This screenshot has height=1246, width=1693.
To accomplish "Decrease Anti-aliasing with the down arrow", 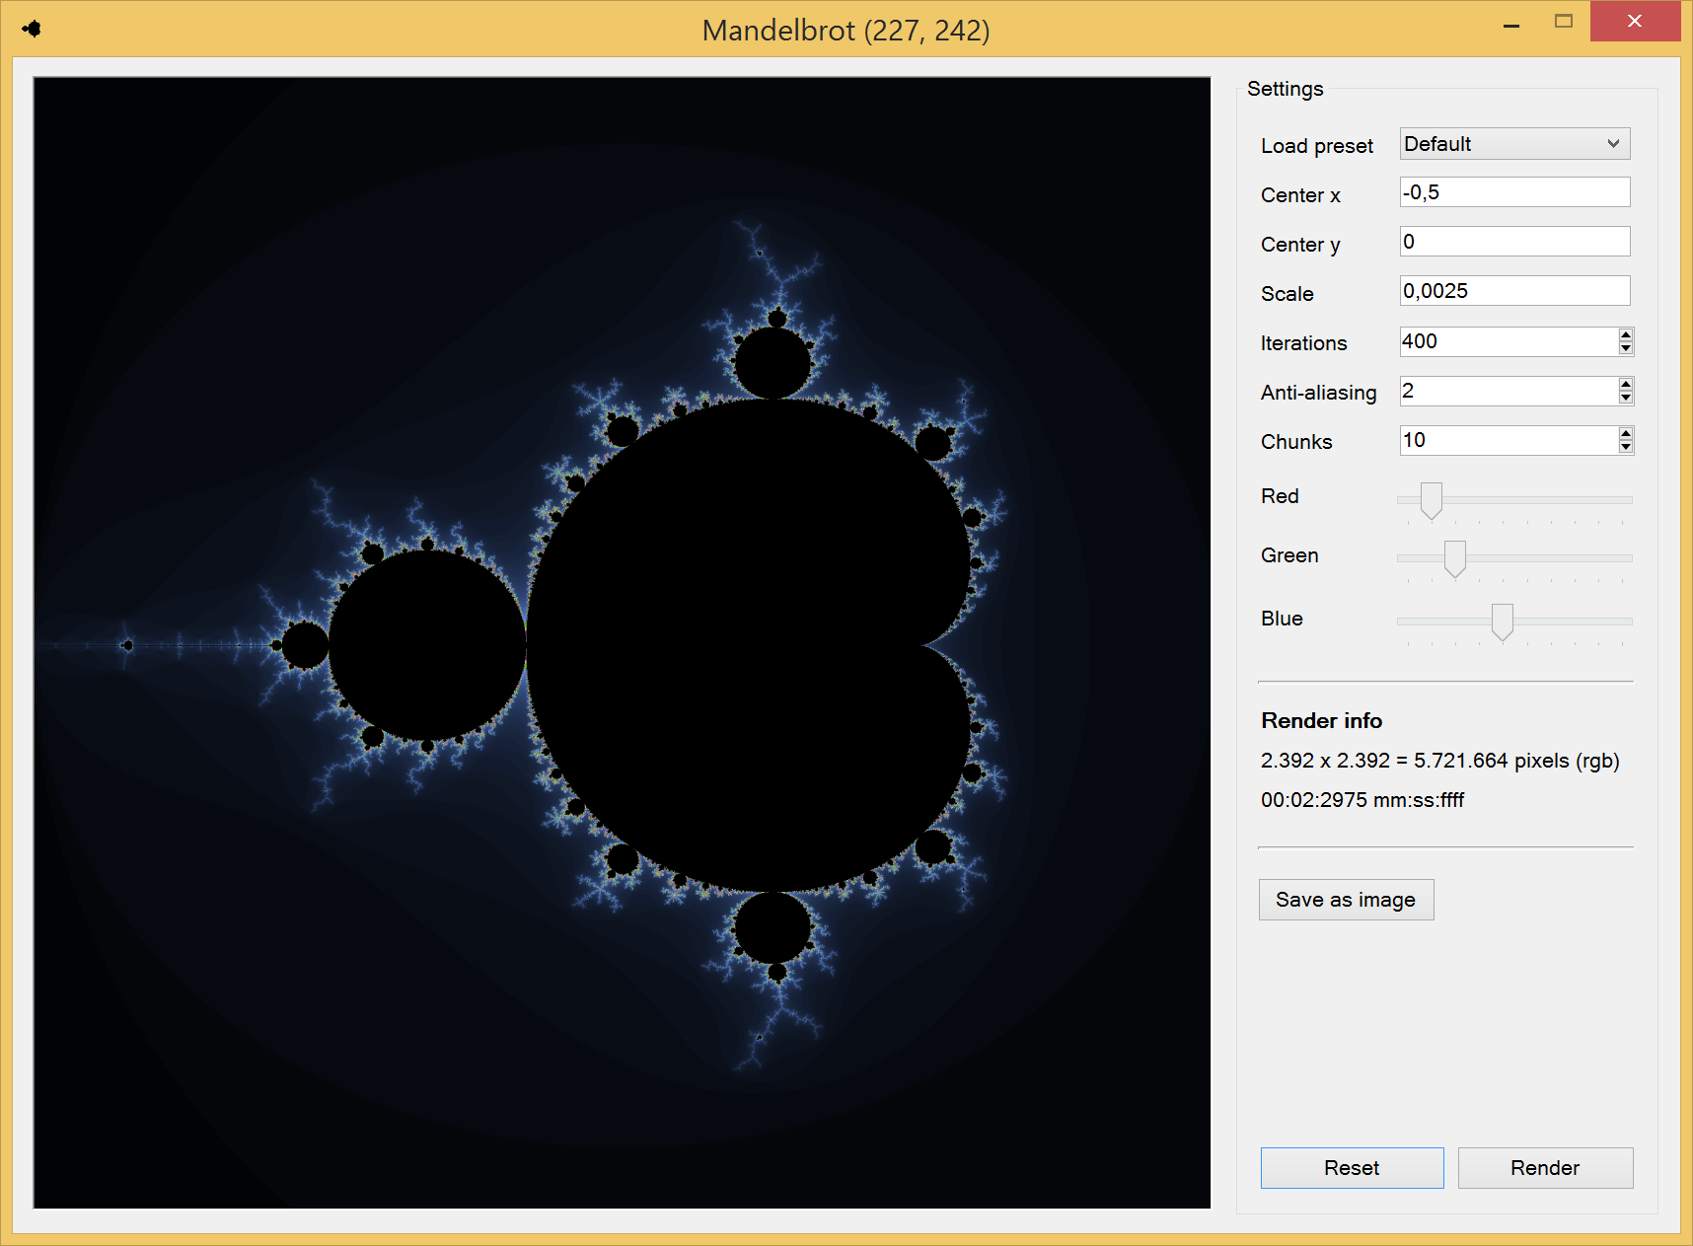I will tap(1626, 398).
